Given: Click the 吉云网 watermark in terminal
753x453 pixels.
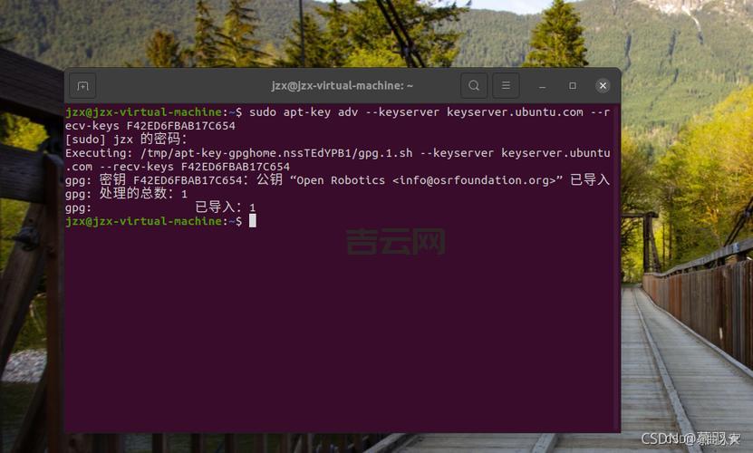Looking at the screenshot, I should (x=396, y=242).
